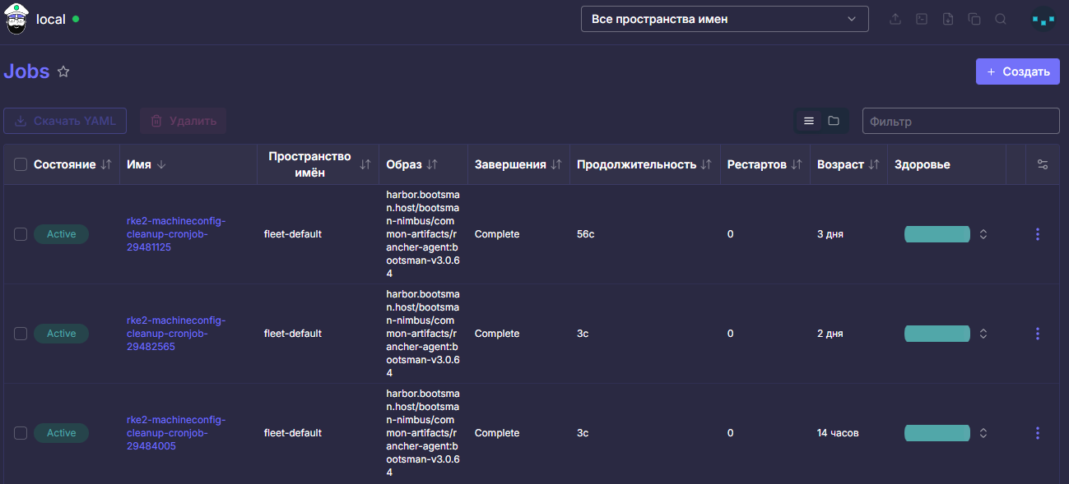Open job rke2-machineconfig-cleanup-cronjob-29484005 link
Screen dimensions: 1069x484
[176, 433]
